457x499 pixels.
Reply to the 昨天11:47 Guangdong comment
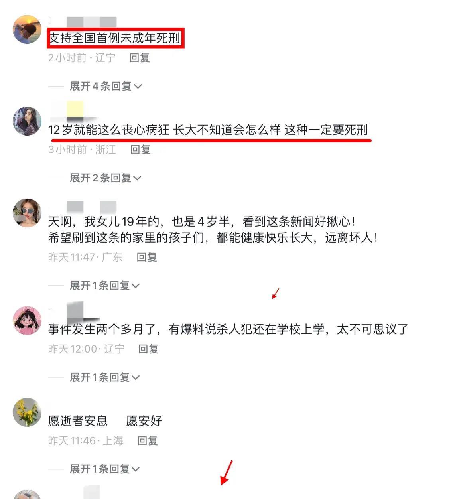(147, 257)
